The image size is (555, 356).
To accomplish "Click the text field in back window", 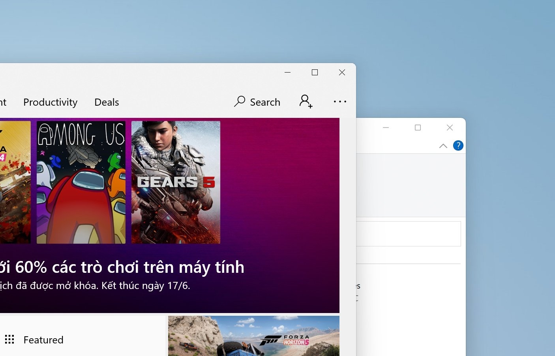I will [409, 234].
